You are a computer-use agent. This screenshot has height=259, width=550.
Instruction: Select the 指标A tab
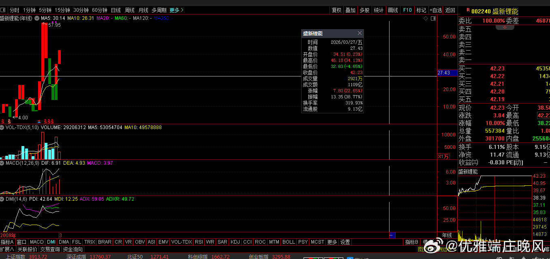point(7,242)
